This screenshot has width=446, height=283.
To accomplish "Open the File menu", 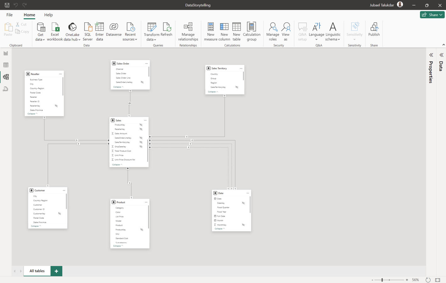I will (x=9, y=15).
